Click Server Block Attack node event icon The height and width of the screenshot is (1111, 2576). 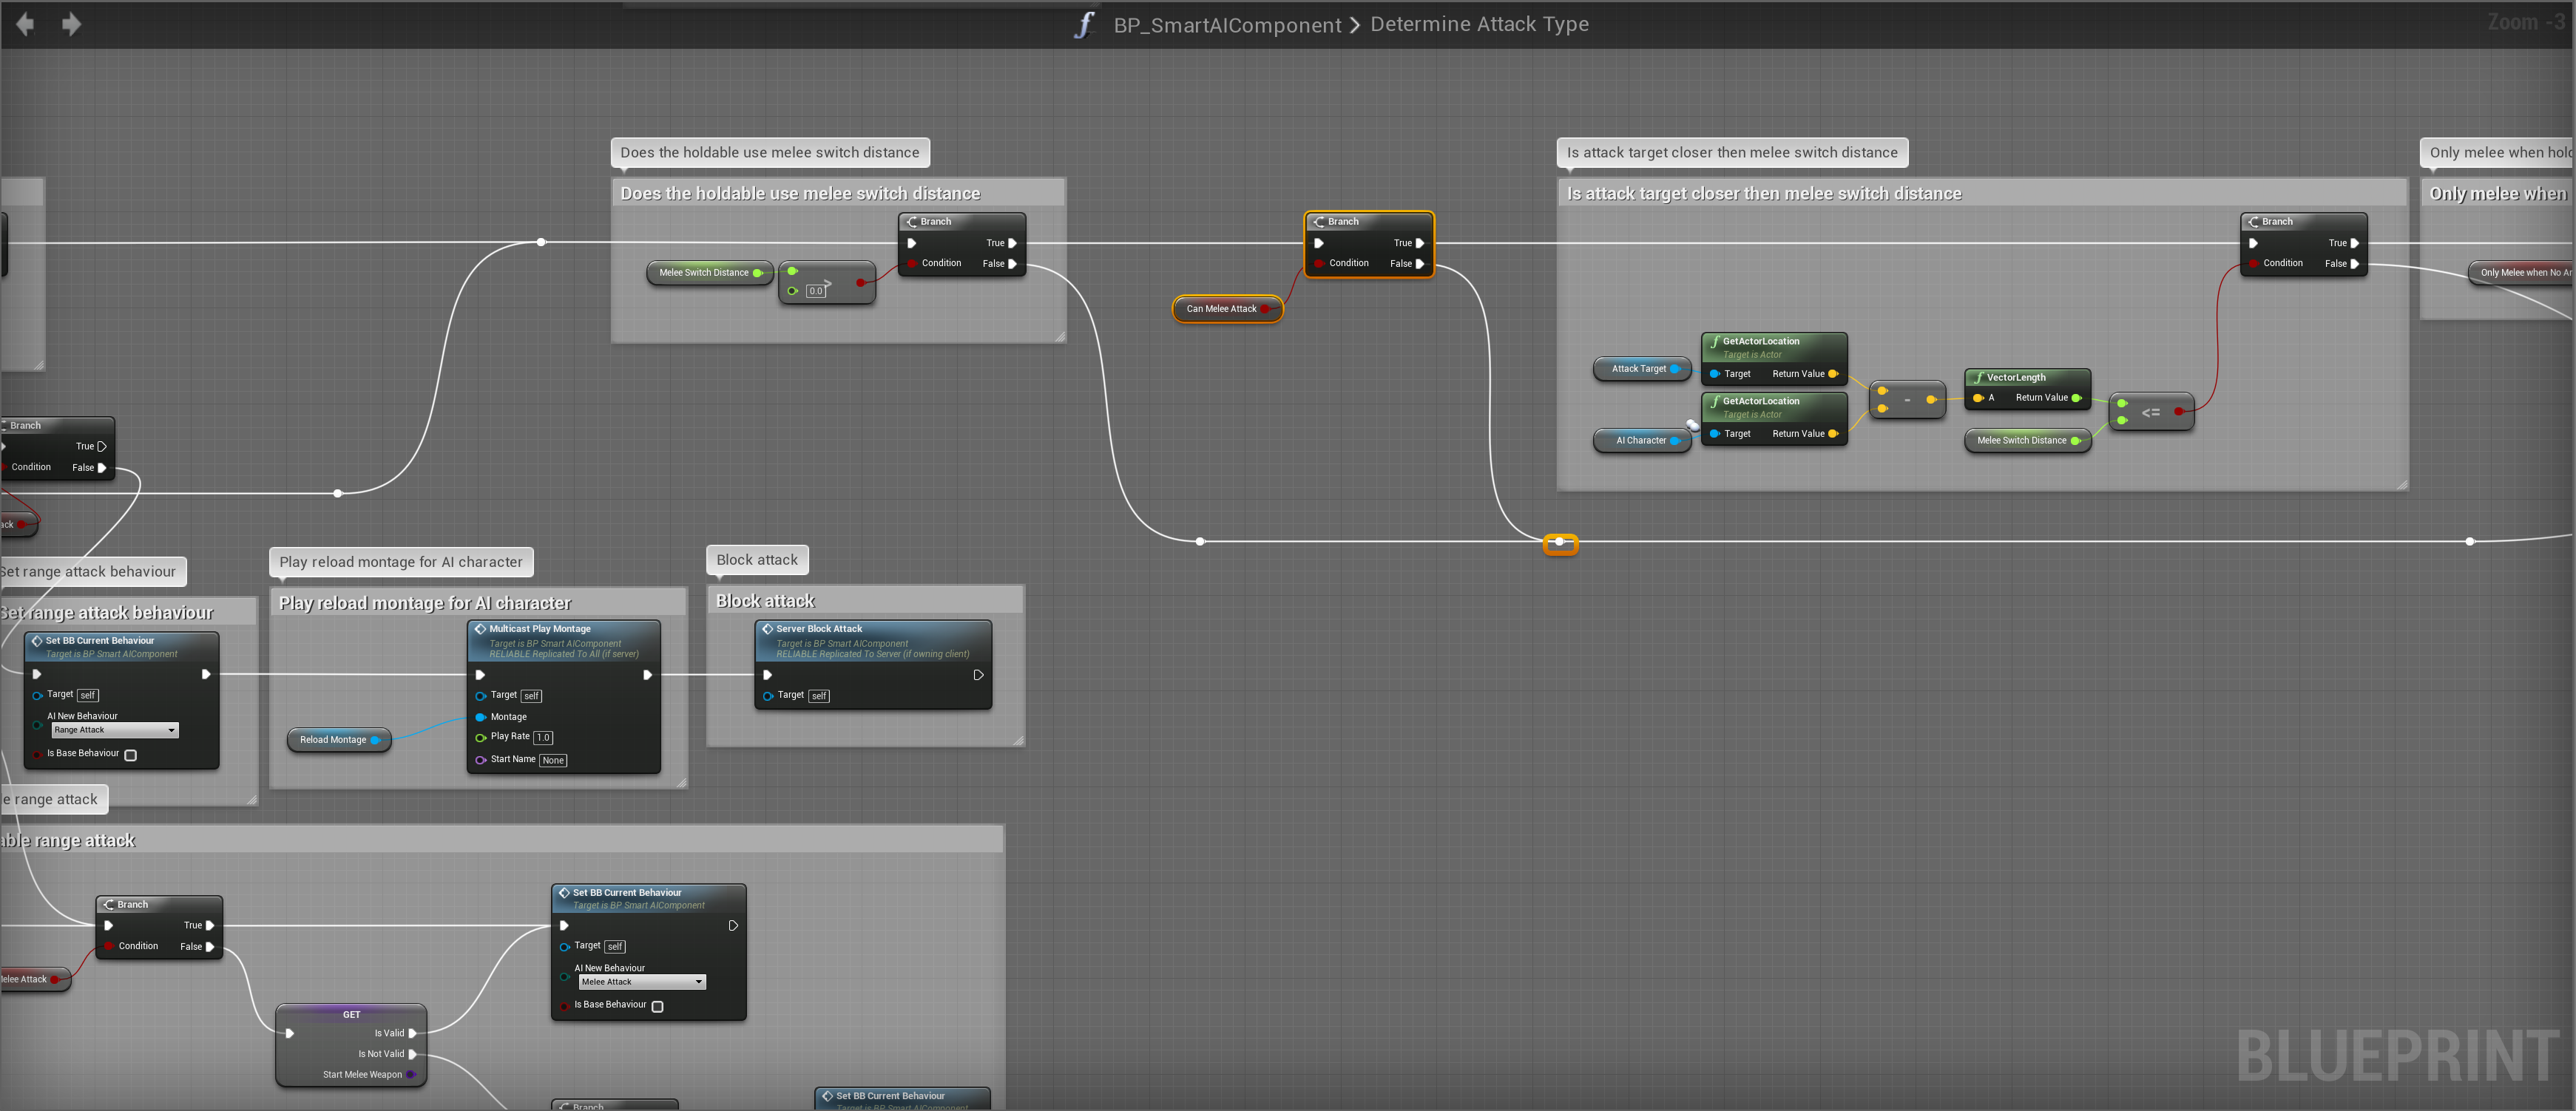point(767,628)
